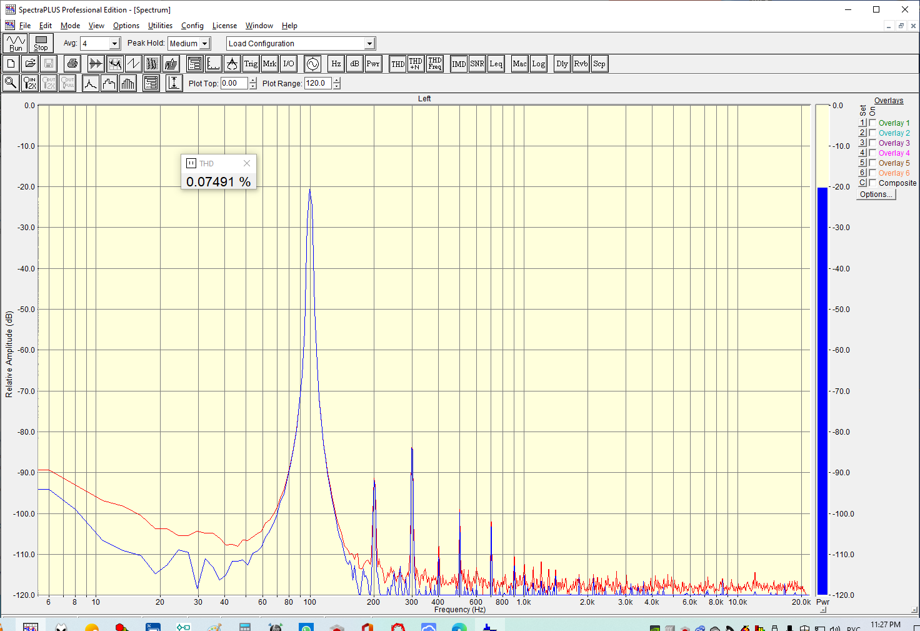Viewport: 920px width, 631px height.
Task: Open the signal generator sine wave icon
Action: [x=312, y=64]
